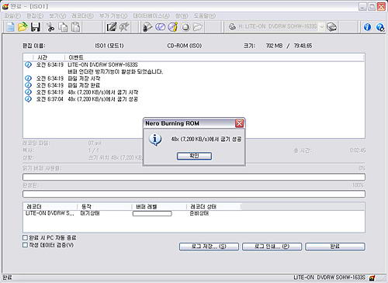
Task: Open the 레코더(R) menu
Action: click(82, 16)
